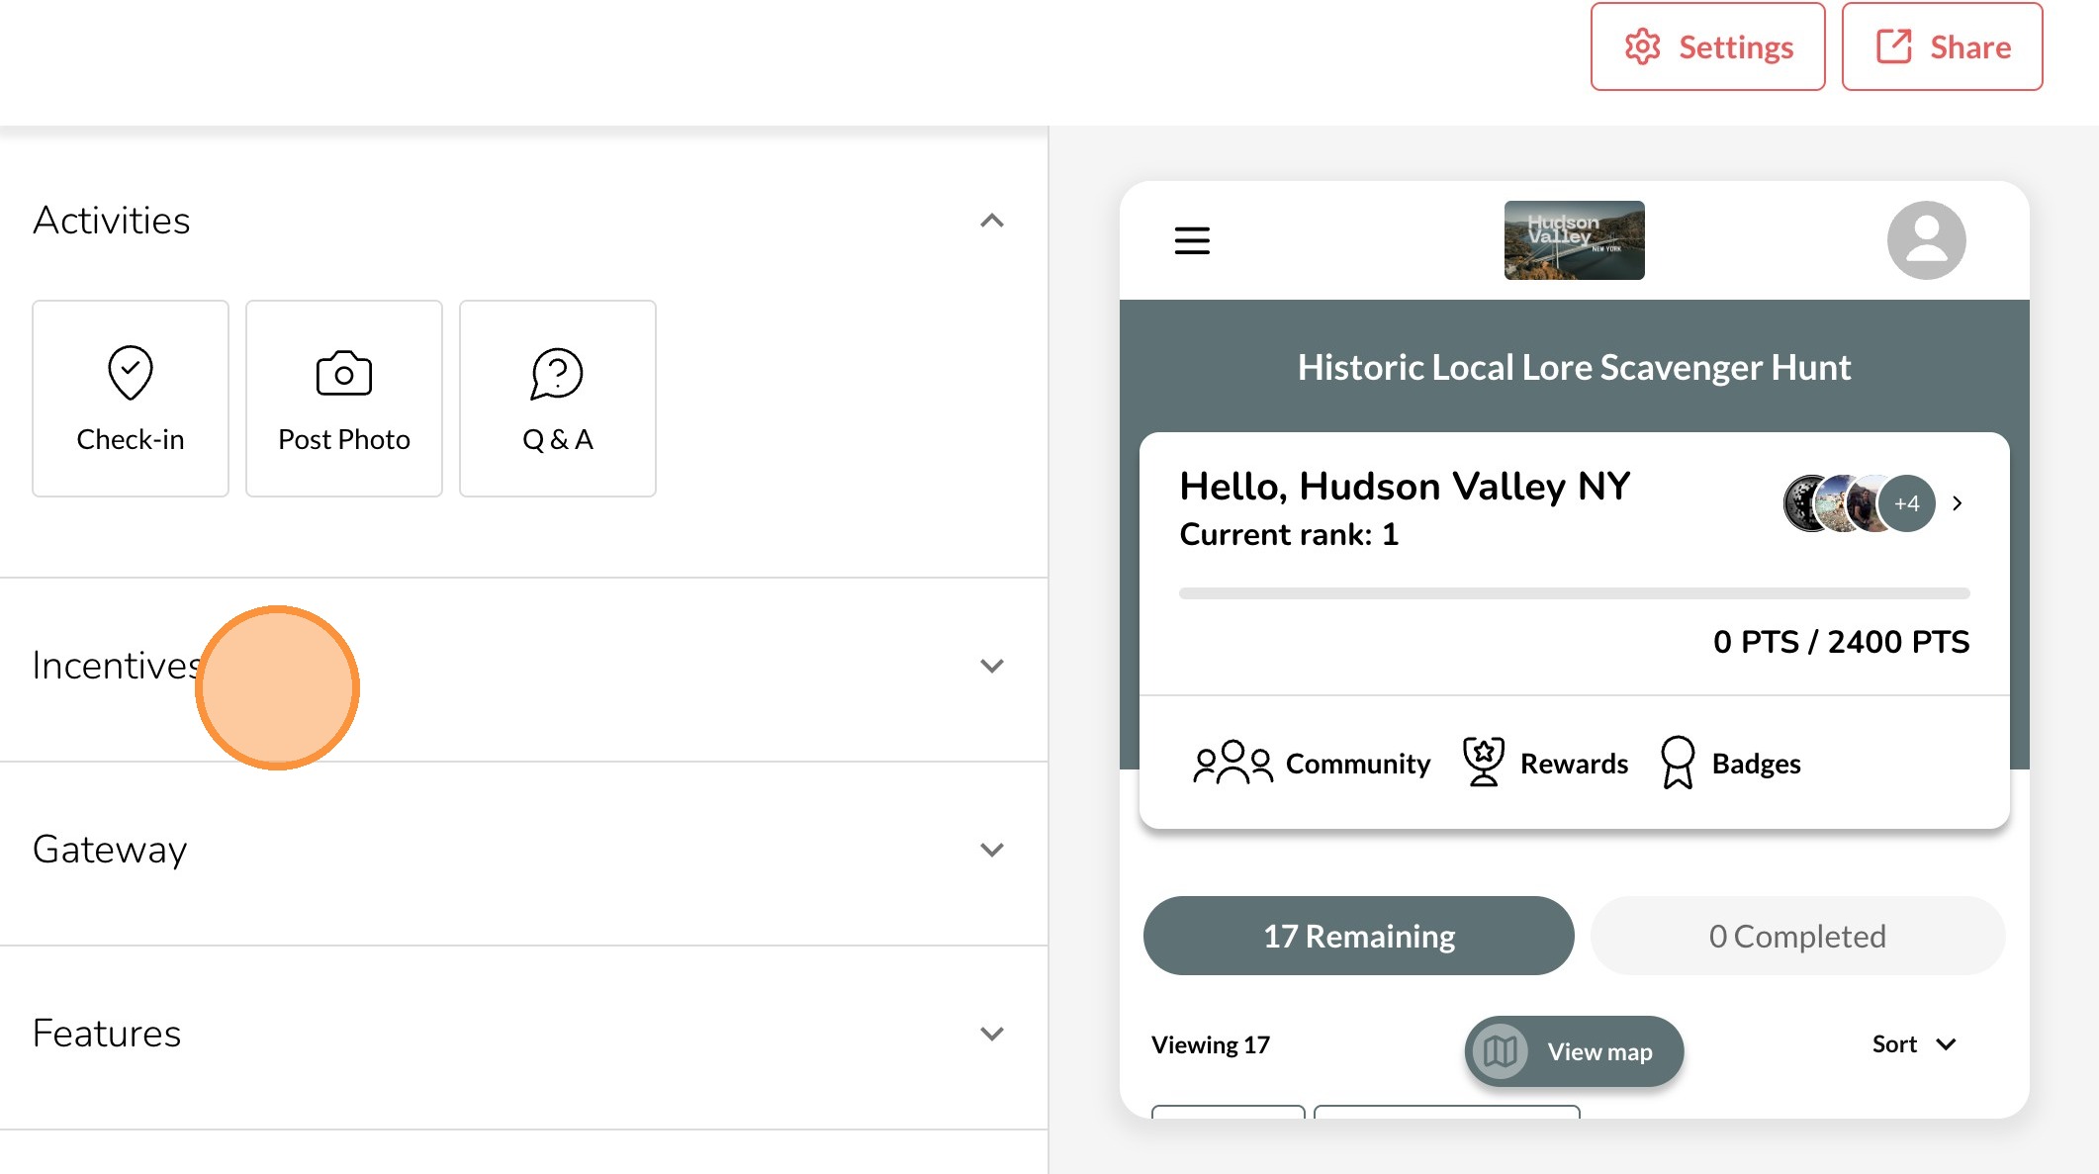Switch to the 17 Remaining tab
This screenshot has height=1174, width=2099.
[1358, 936]
